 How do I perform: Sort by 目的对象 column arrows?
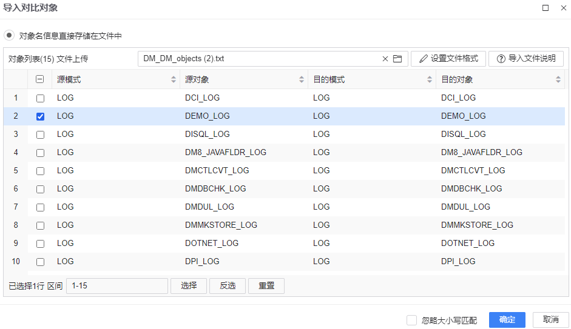click(558, 79)
